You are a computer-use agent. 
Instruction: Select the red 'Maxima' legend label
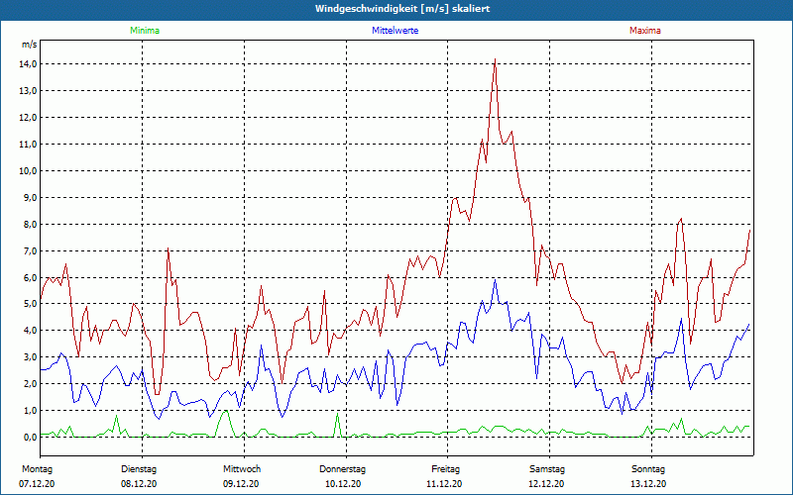[x=645, y=31]
